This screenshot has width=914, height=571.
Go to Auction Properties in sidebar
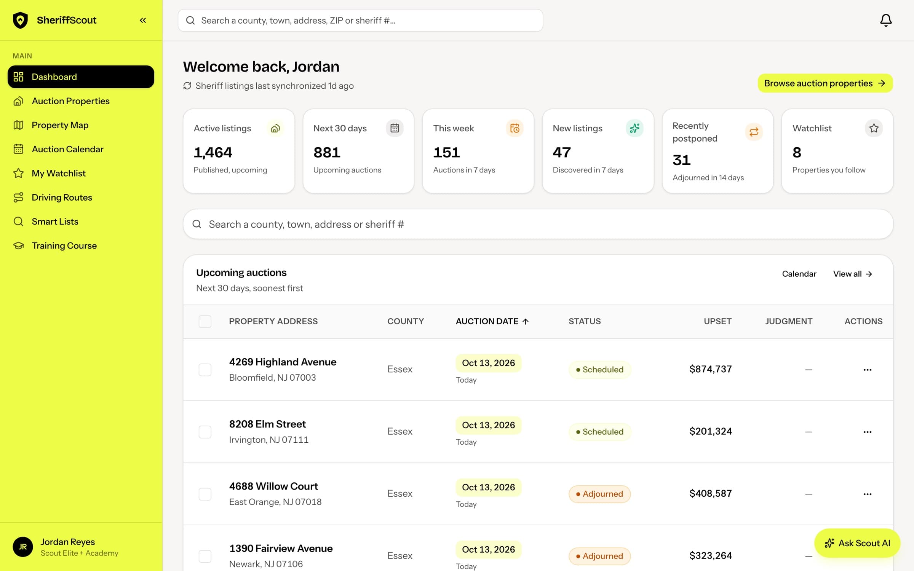click(x=81, y=101)
